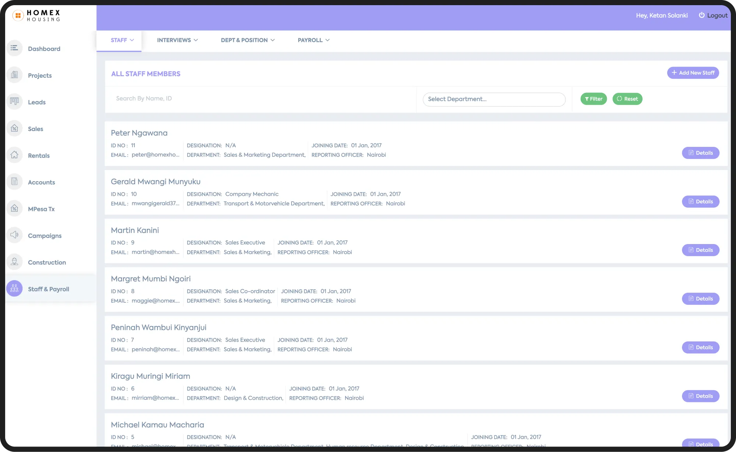View Details for Kiragu Muringi Miriam
Viewport: 736px width, 452px height.
pyautogui.click(x=701, y=396)
